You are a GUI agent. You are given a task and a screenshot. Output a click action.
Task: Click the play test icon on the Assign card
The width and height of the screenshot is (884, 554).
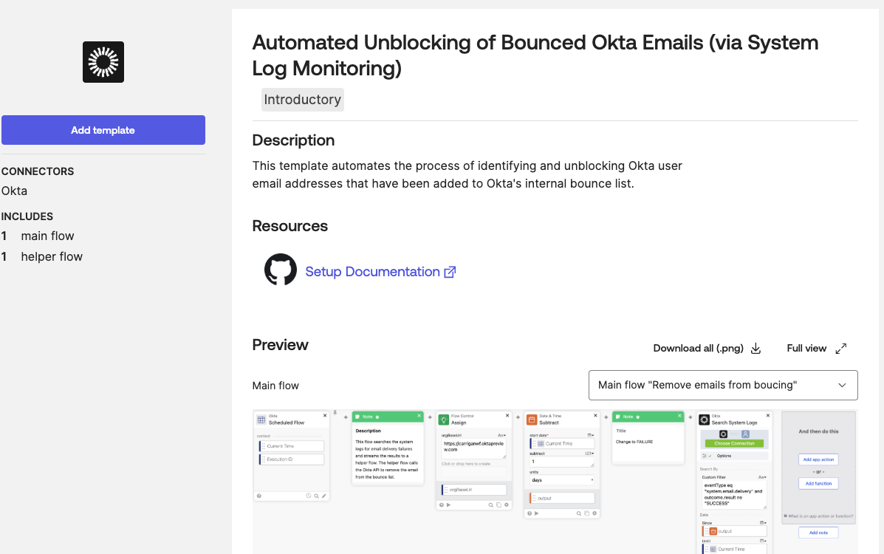tap(449, 505)
